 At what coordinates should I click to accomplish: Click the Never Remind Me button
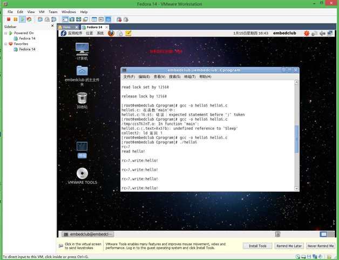(321, 246)
